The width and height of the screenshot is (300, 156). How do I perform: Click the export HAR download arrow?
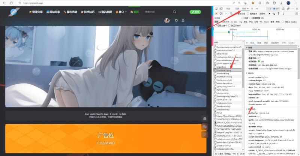(x=283, y=14)
